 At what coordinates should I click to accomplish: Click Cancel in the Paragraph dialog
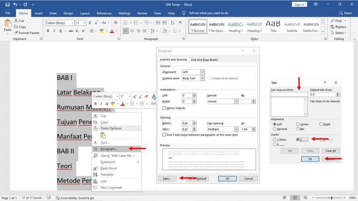click(x=249, y=179)
